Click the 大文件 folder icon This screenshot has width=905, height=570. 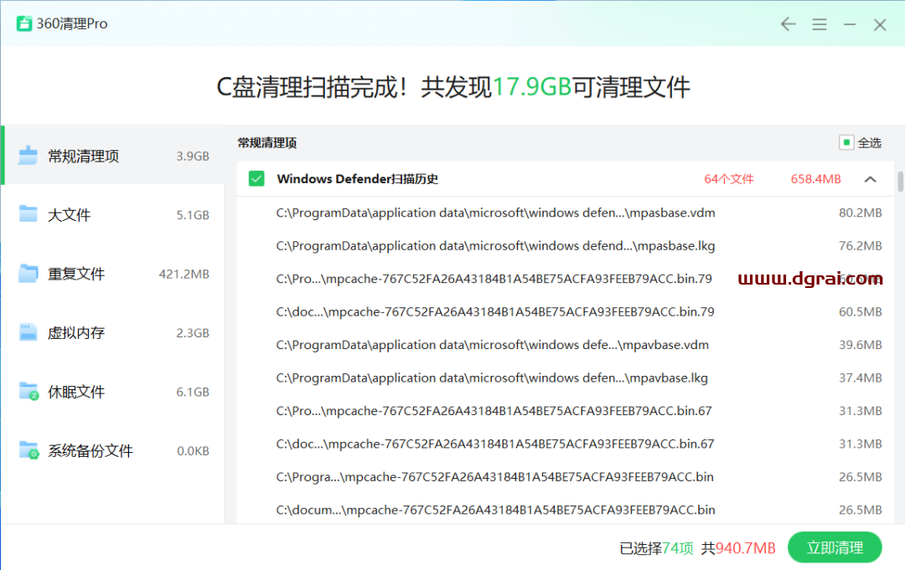click(28, 213)
